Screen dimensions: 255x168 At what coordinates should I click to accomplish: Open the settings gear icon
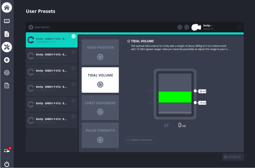[x=7, y=73]
